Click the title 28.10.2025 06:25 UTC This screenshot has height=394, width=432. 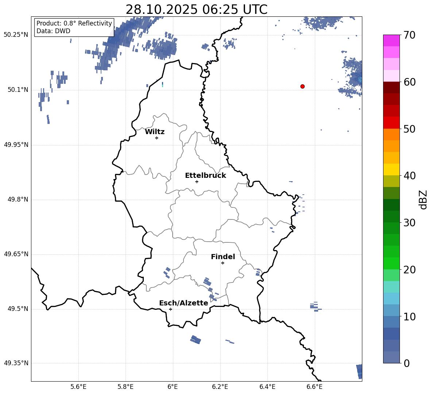point(196,9)
